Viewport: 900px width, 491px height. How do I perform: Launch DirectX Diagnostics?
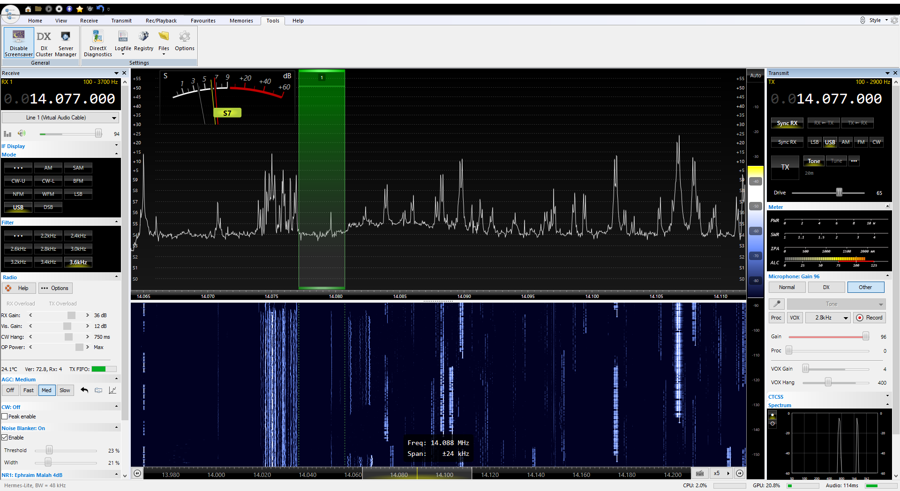(97, 42)
